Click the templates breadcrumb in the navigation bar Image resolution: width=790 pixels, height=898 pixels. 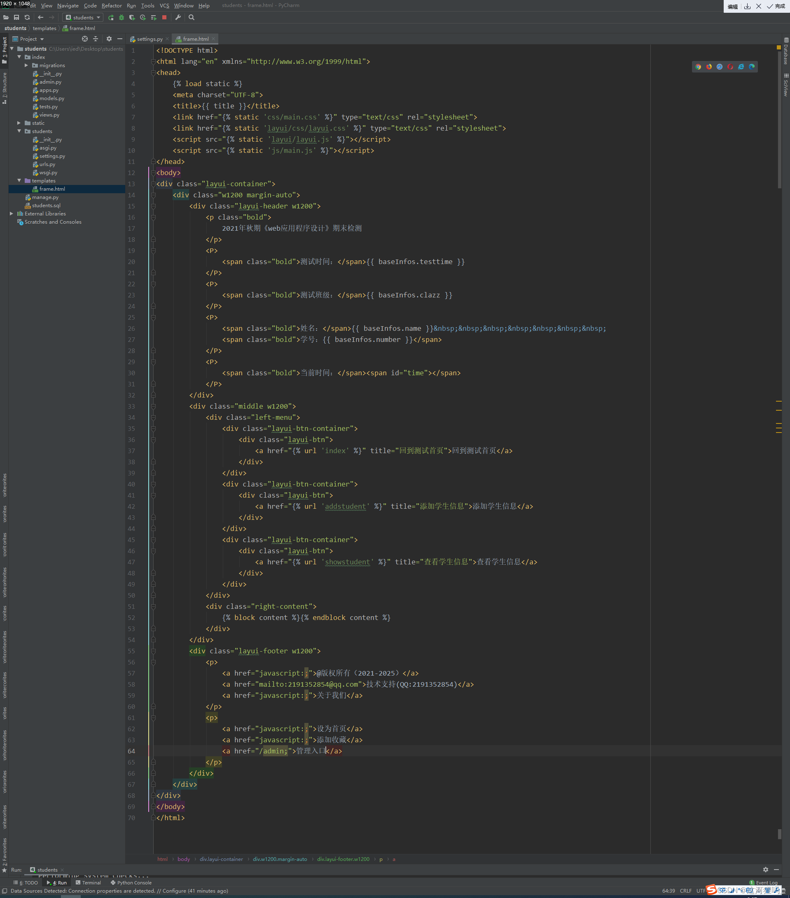(44, 28)
